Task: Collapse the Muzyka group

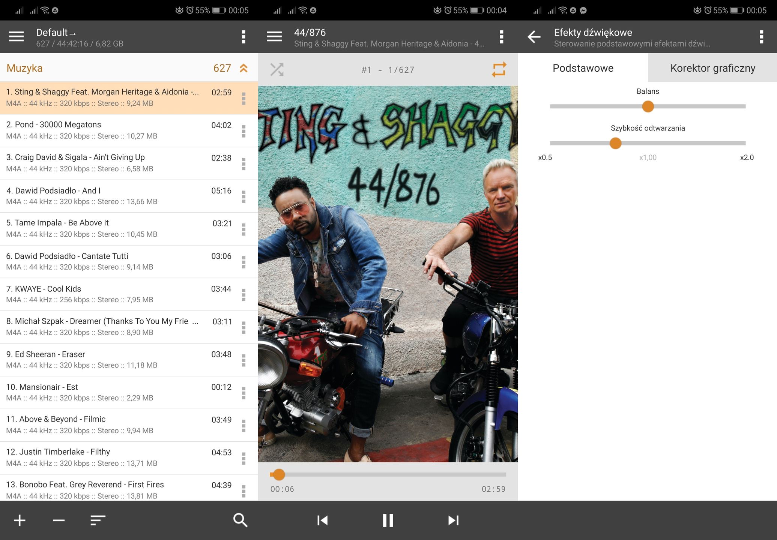Action: 243,68
